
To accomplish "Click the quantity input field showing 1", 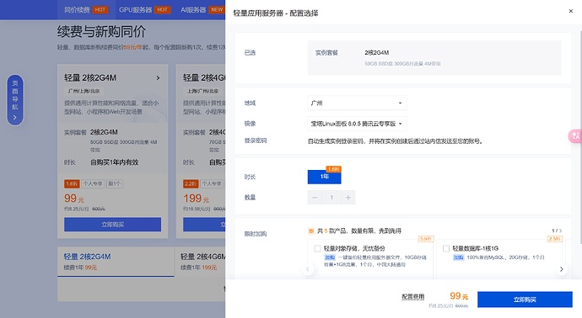I will pyautogui.click(x=331, y=198).
